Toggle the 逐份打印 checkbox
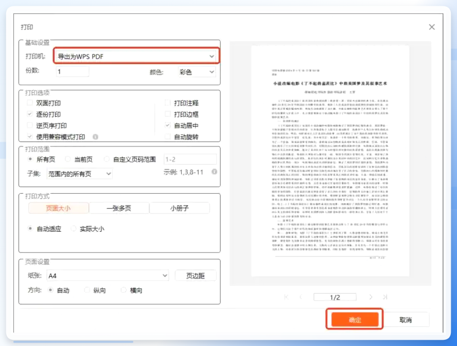Image resolution: width=457 pixels, height=346 pixels. click(30, 114)
